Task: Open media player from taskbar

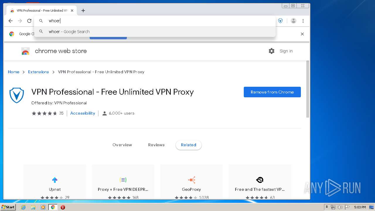Action: 43,207
